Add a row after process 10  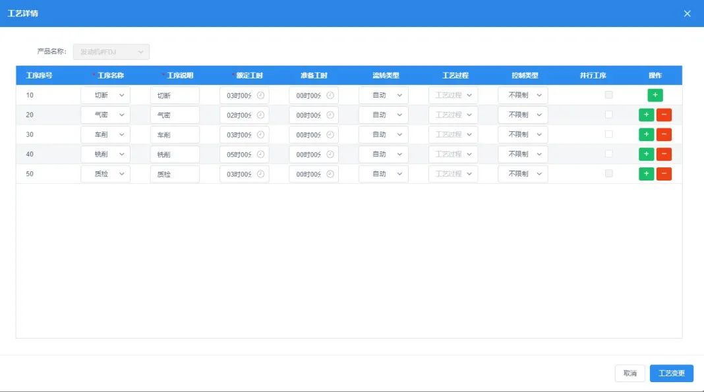coord(655,95)
